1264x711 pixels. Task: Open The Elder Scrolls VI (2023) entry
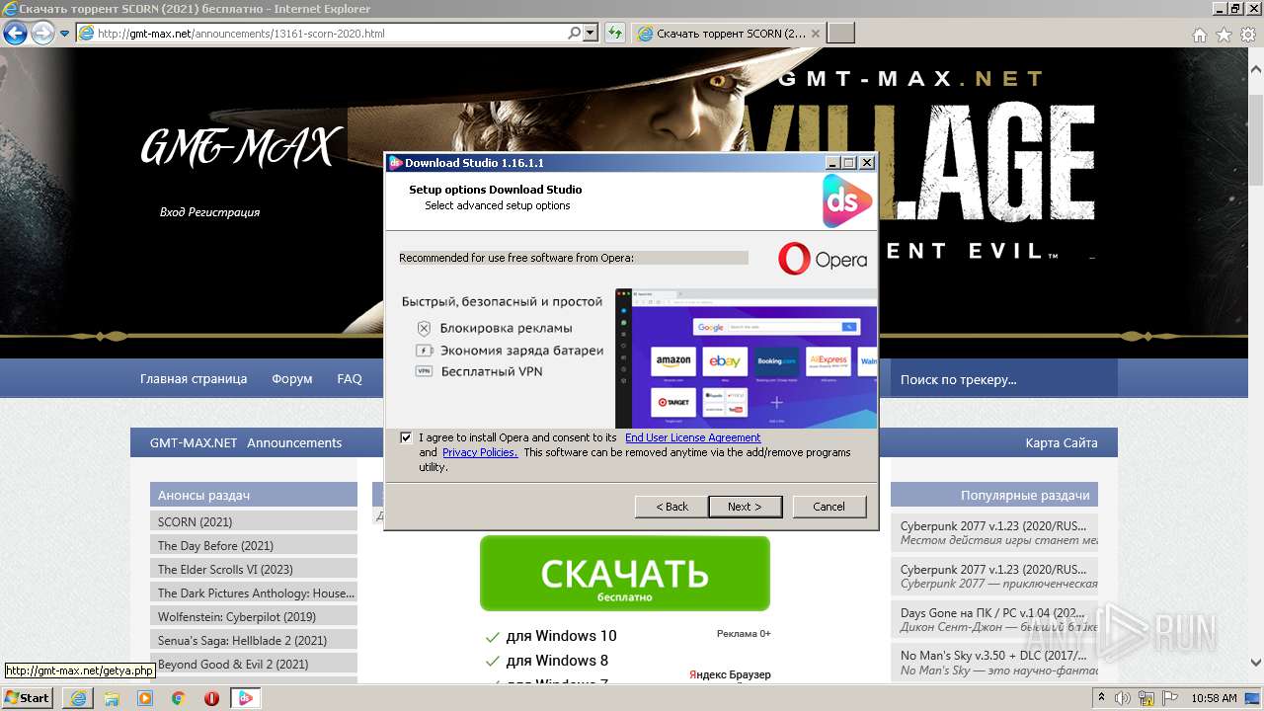coord(254,569)
